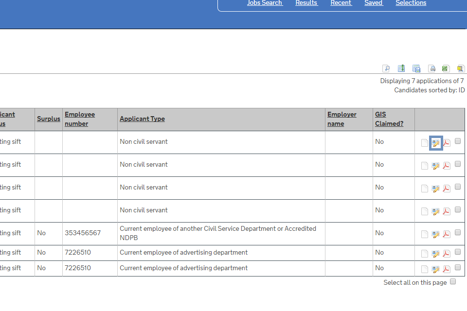
Task: Click the yellow notes icon in the toolbar
Action: click(460, 69)
